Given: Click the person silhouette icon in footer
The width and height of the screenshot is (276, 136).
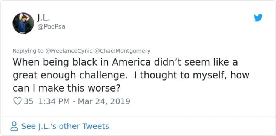Looking at the screenshot, I should 14,126.
